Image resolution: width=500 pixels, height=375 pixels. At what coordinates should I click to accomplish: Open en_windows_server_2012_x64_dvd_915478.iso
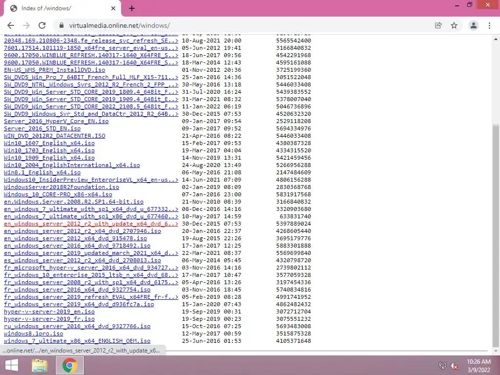75,238
